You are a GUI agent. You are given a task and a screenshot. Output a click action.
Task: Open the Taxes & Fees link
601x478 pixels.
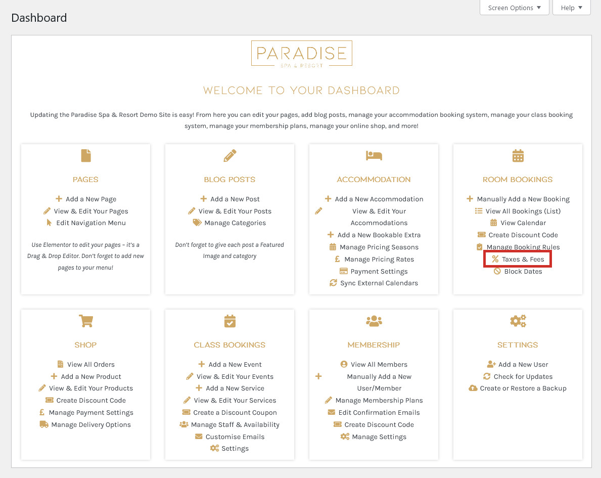[x=523, y=259]
